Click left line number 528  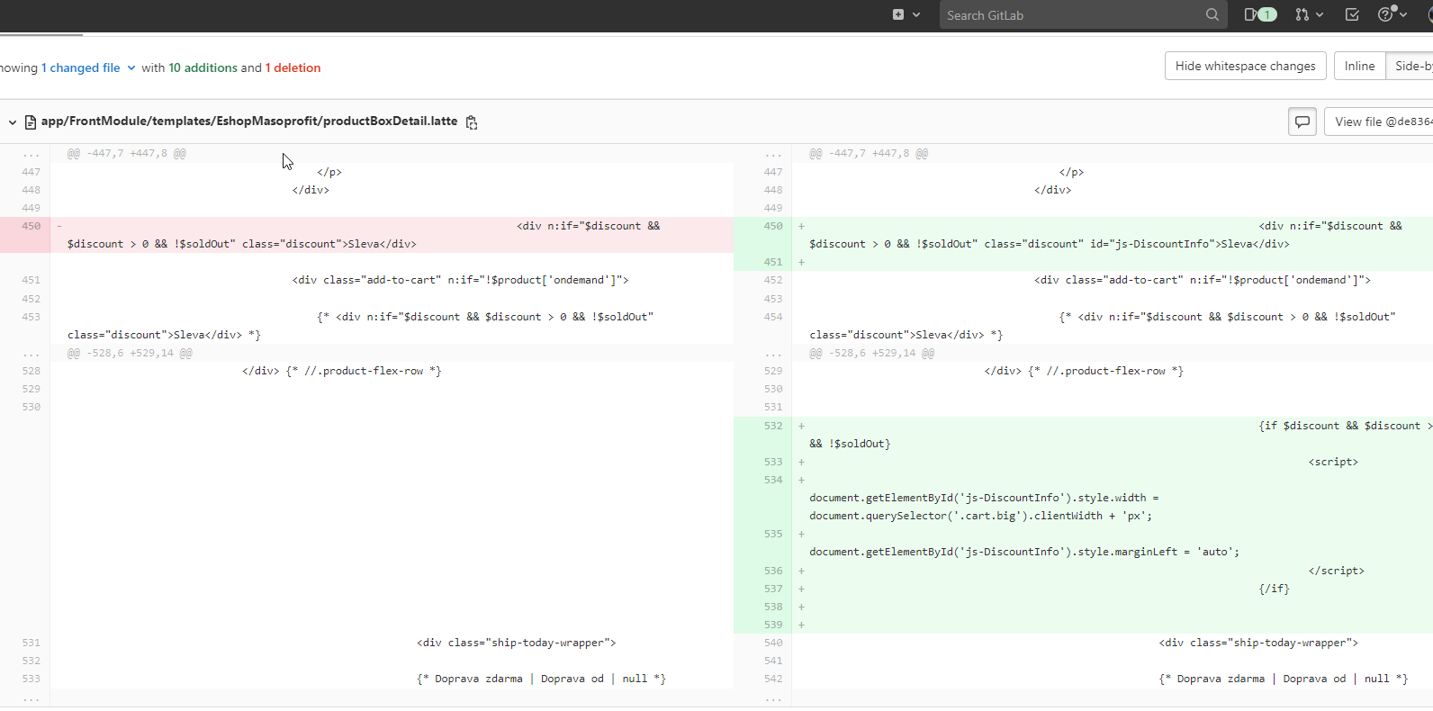tap(31, 371)
